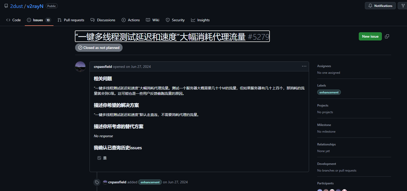Open cnpassfield author link in comment header
The image size is (407, 191).
click(x=103, y=67)
